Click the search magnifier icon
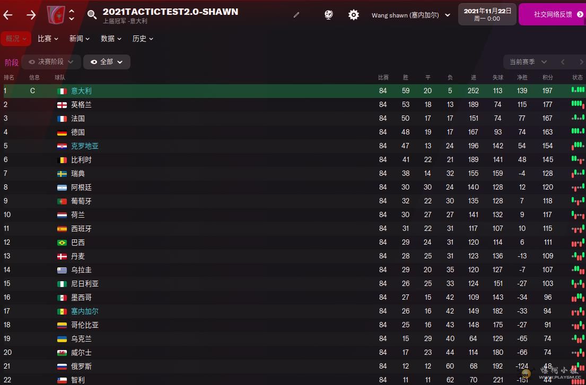This screenshot has height=385, width=586. [92, 15]
